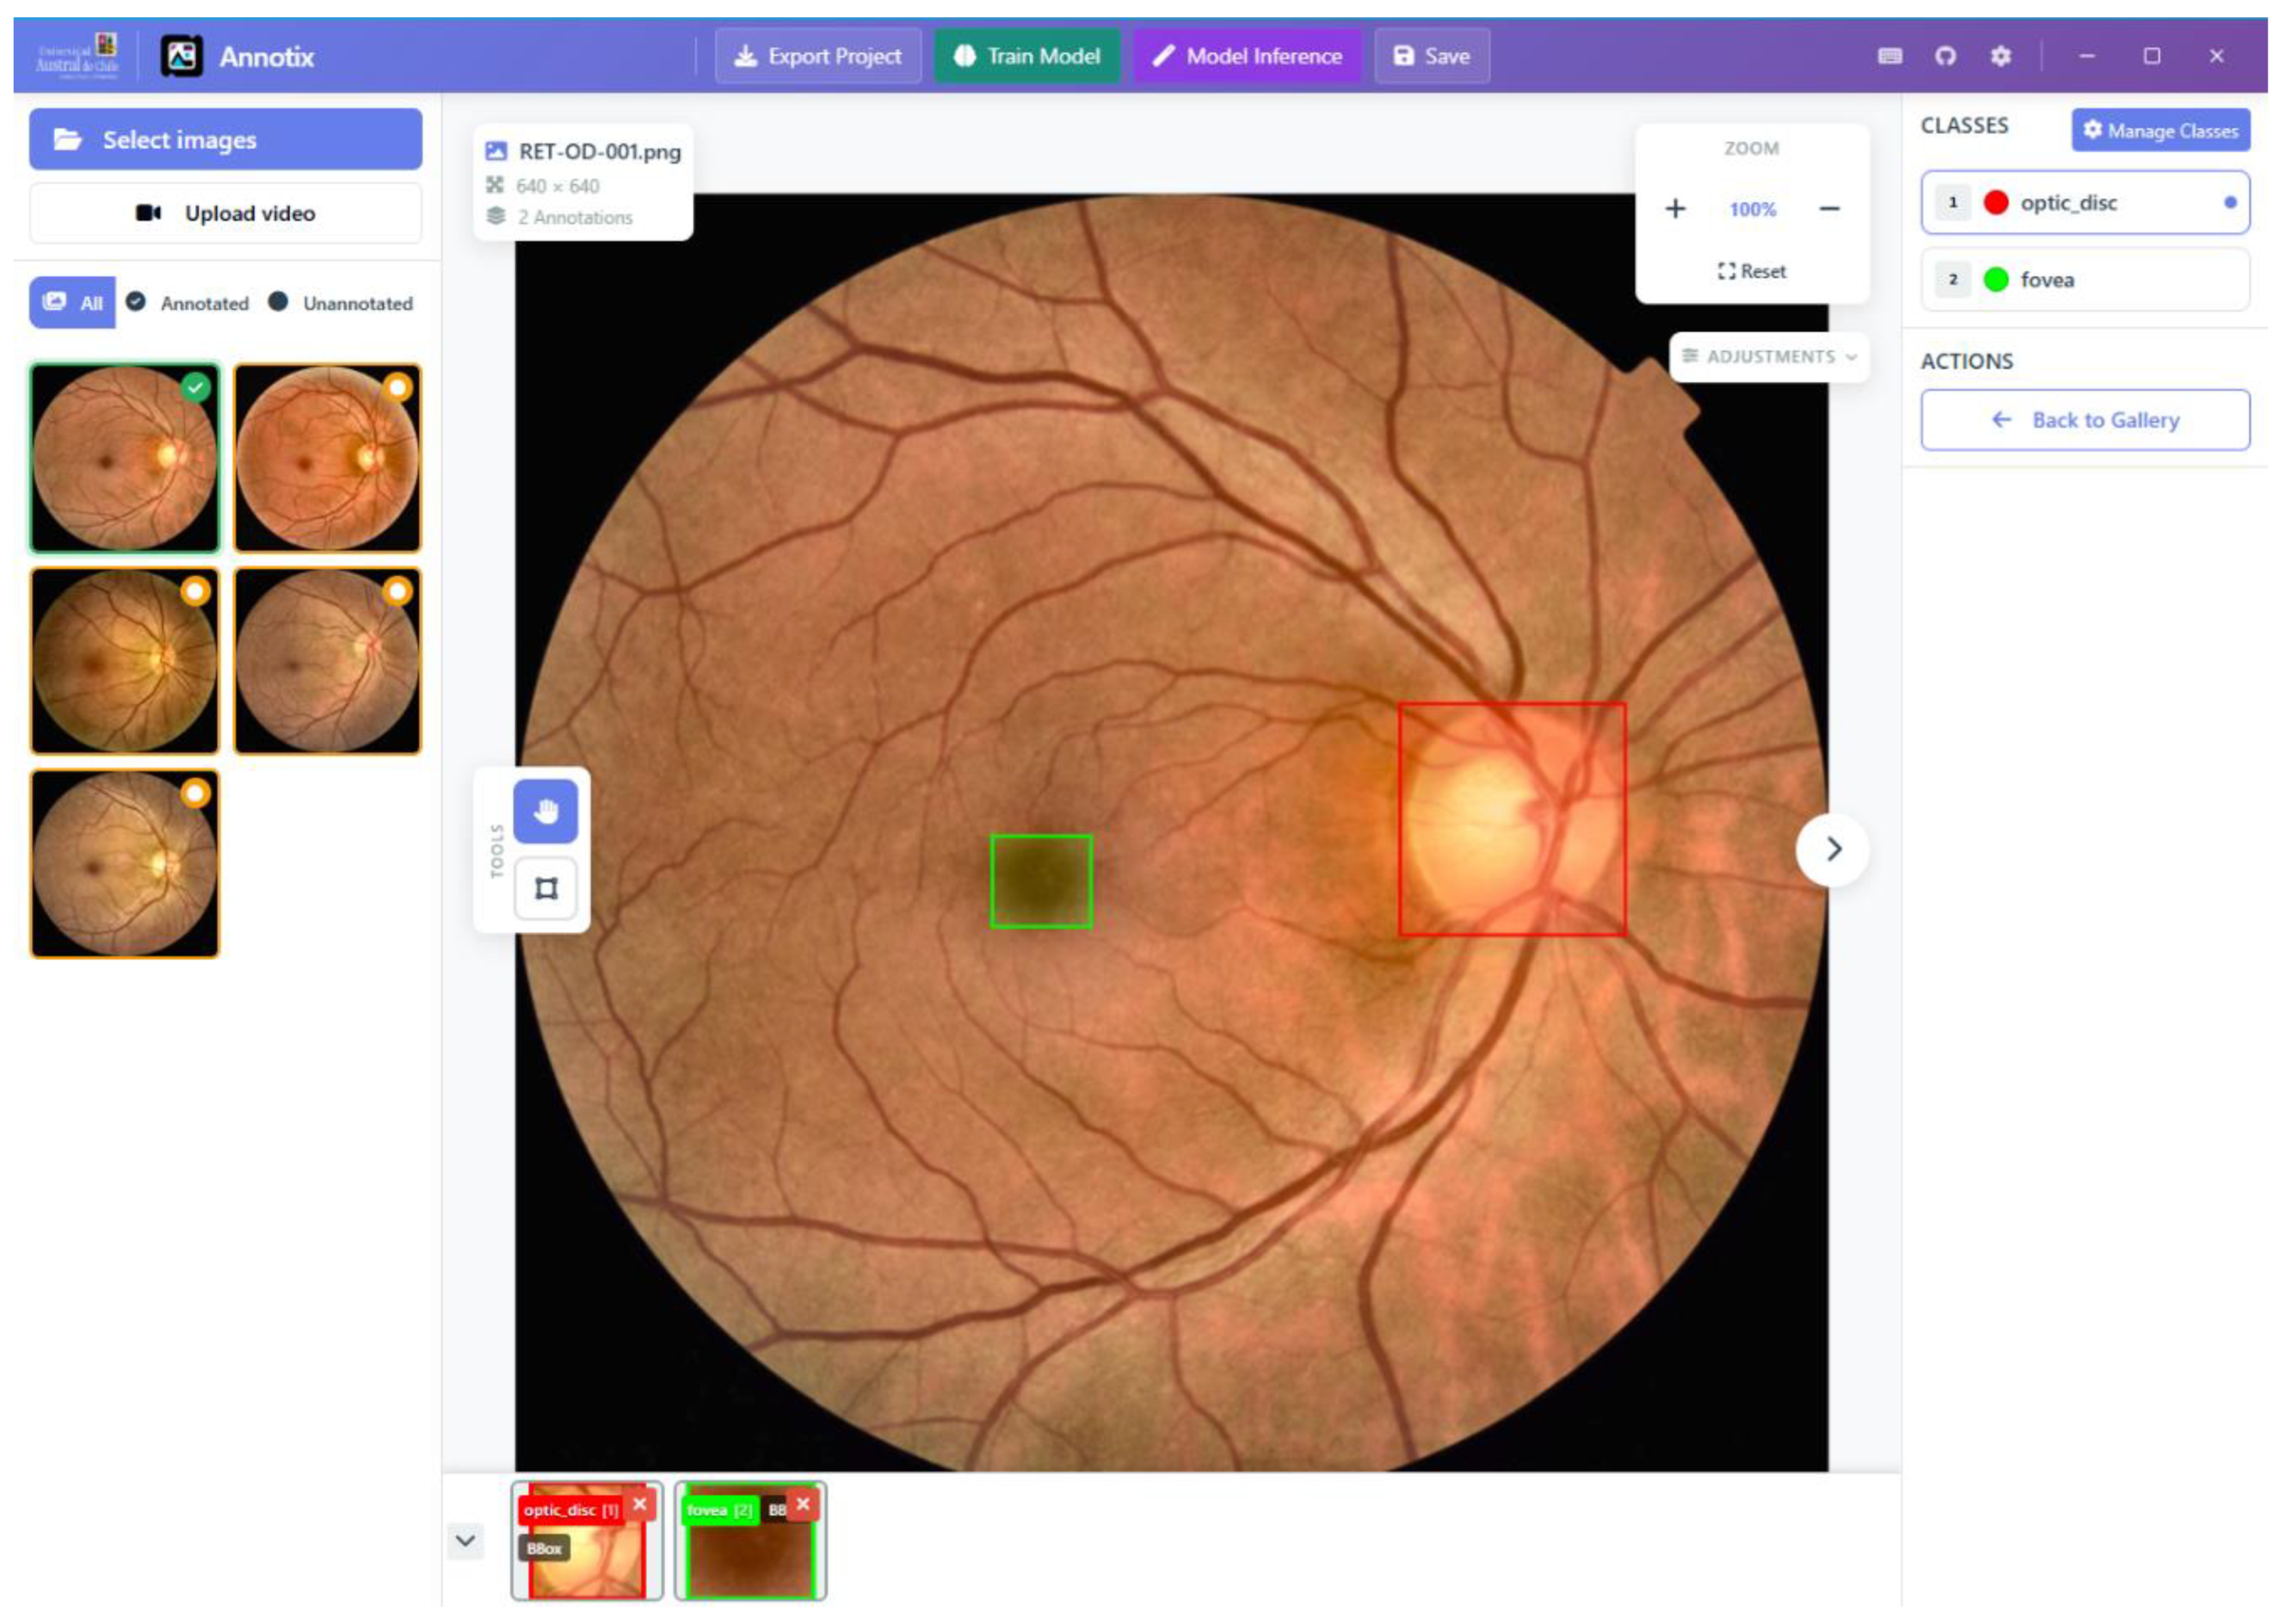Click the zoom out minus icon

coord(1829,209)
